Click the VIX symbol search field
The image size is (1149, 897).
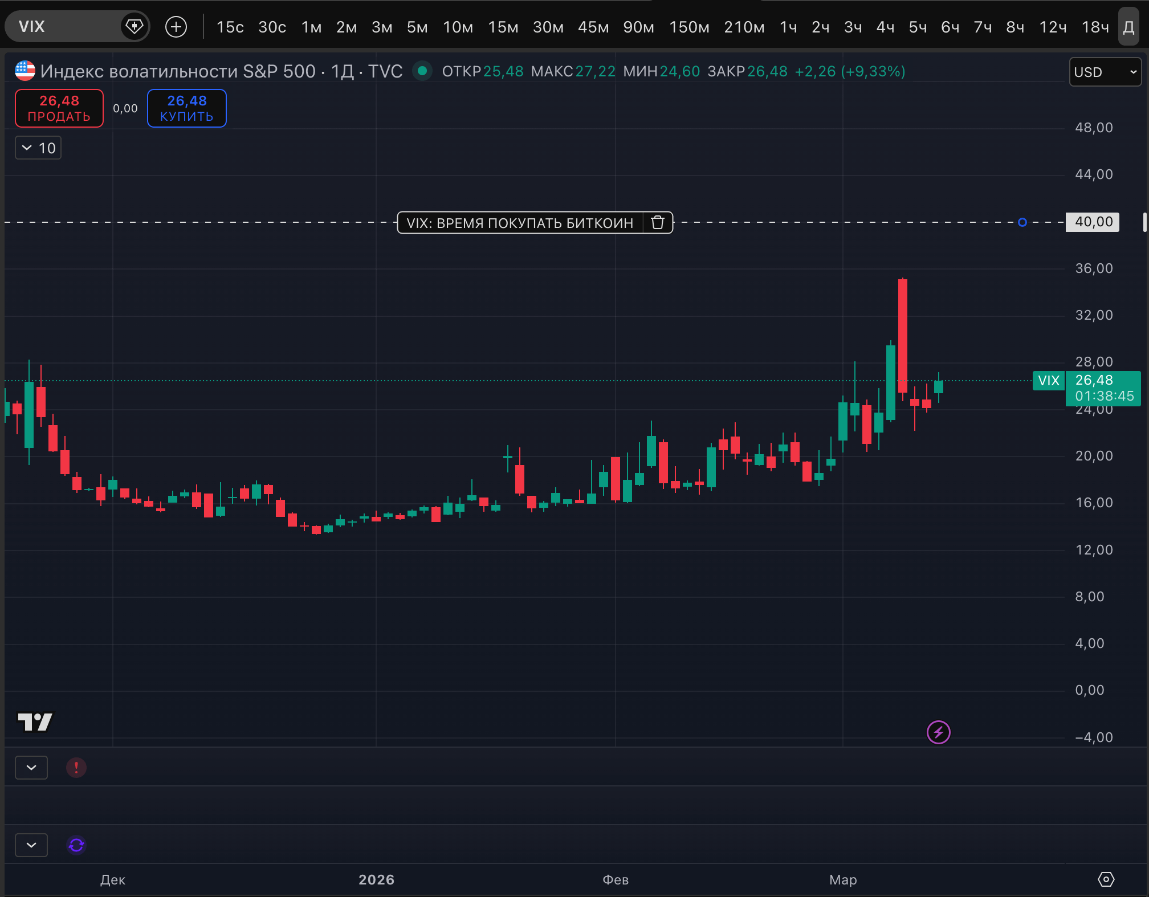click(x=63, y=26)
